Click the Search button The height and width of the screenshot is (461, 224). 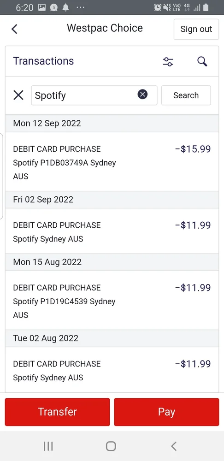click(x=186, y=95)
